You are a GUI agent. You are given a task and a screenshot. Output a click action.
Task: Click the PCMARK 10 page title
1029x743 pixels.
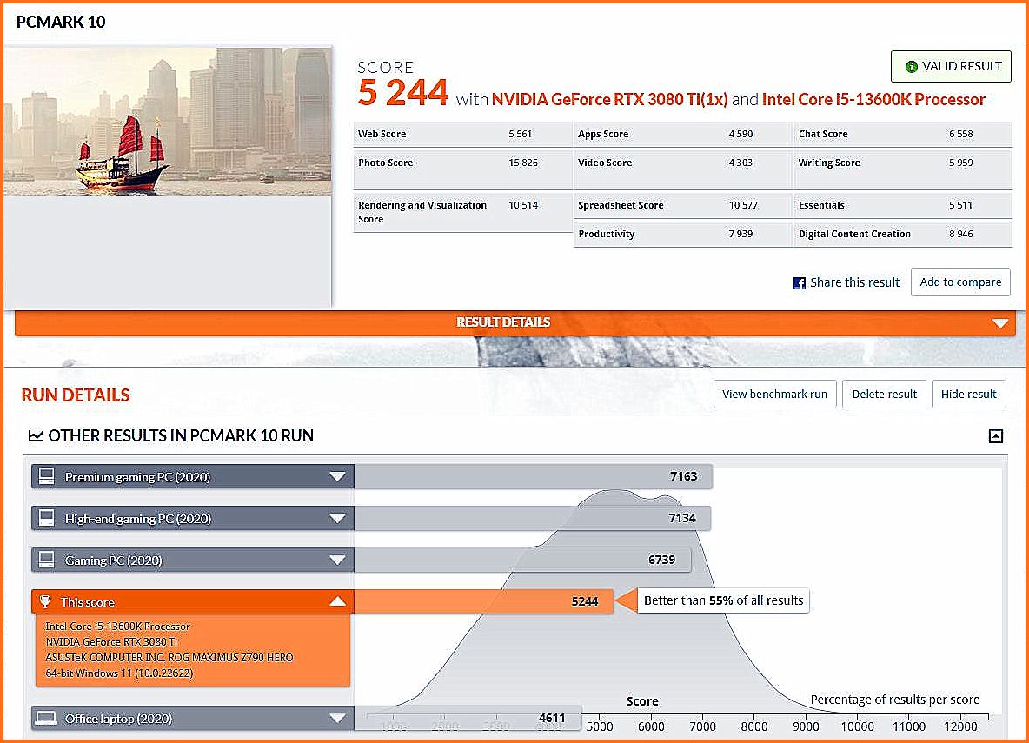coord(60,23)
